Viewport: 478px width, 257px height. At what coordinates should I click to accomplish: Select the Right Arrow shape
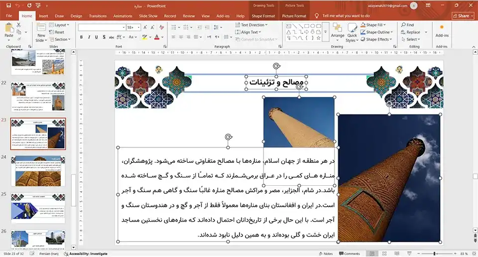(307, 32)
